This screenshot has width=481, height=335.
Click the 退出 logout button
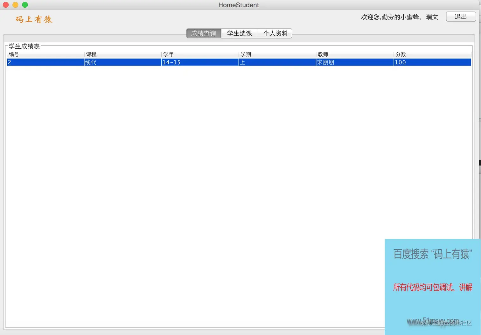(x=461, y=17)
